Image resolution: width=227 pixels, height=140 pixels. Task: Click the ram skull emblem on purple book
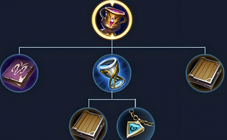point(20,68)
